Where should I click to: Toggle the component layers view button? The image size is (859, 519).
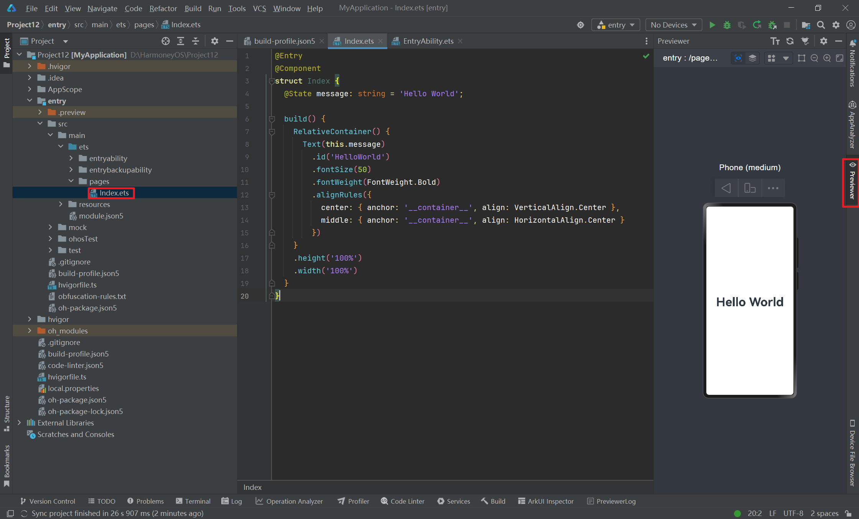(x=752, y=58)
